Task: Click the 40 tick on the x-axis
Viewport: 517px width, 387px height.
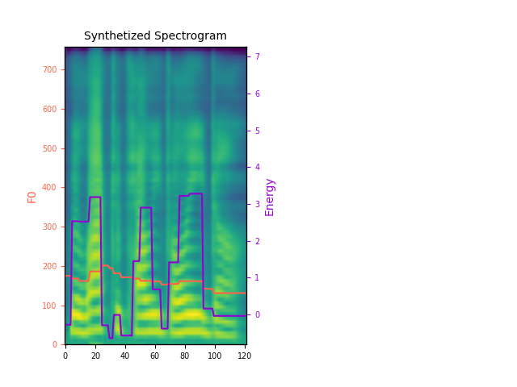Action: coord(125,356)
